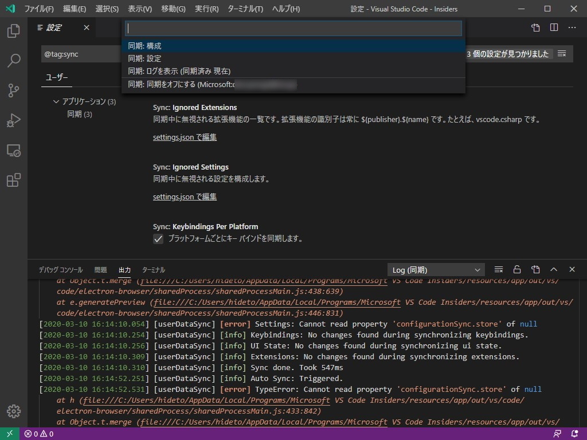This screenshot has width=587, height=440.
Task: Open Source Control view
Action: [14, 90]
